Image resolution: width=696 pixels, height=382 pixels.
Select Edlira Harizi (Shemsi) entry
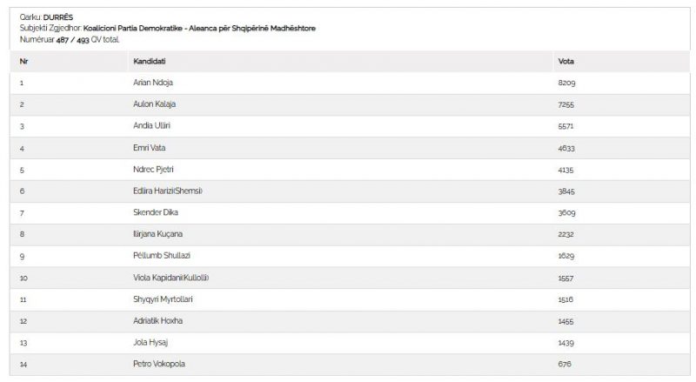click(168, 191)
